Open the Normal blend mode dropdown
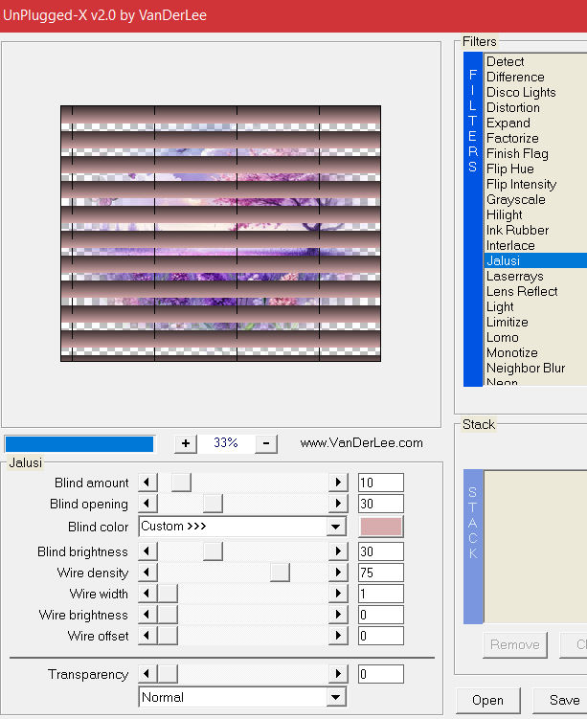 (x=336, y=698)
